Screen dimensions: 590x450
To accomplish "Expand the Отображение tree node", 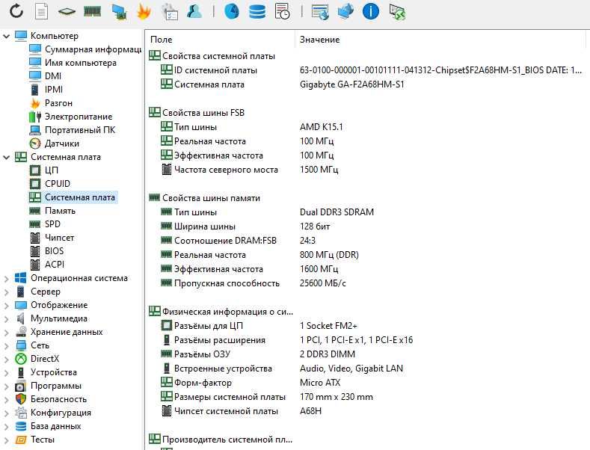I will click(x=7, y=306).
